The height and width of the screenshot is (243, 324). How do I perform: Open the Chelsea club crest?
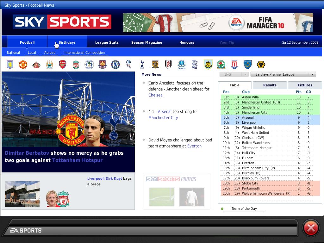(115, 65)
